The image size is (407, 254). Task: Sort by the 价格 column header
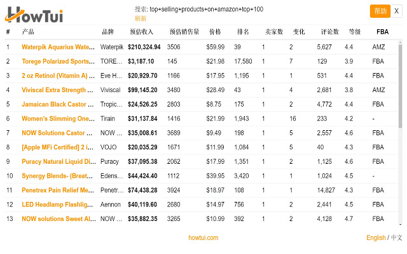(215, 32)
